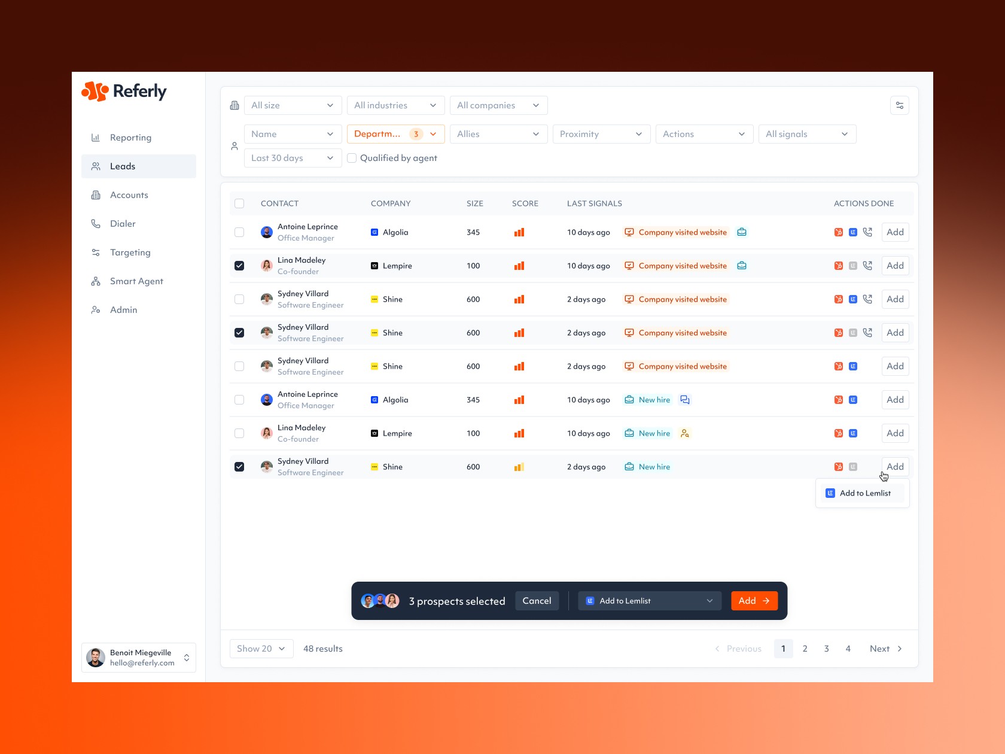The image size is (1005, 754).
Task: Expand the Name filter dropdown
Action: pyautogui.click(x=293, y=134)
